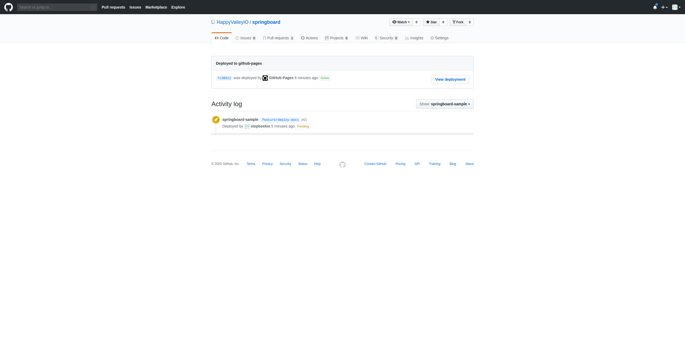The height and width of the screenshot is (351, 685).
Task: Go to Marketplace in top navigation
Action: click(x=156, y=7)
